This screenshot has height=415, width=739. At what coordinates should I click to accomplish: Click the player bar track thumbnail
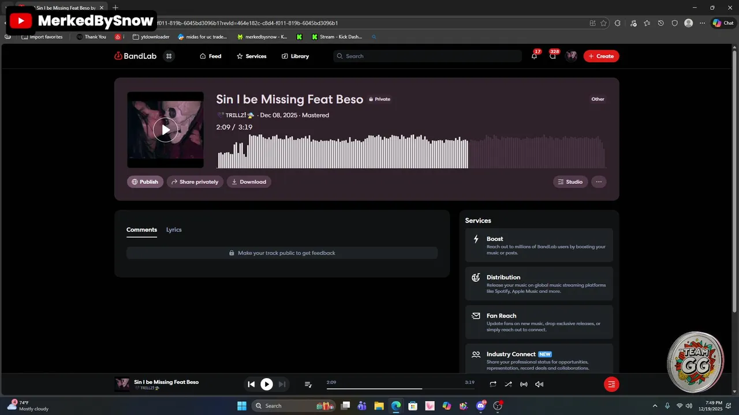122,384
